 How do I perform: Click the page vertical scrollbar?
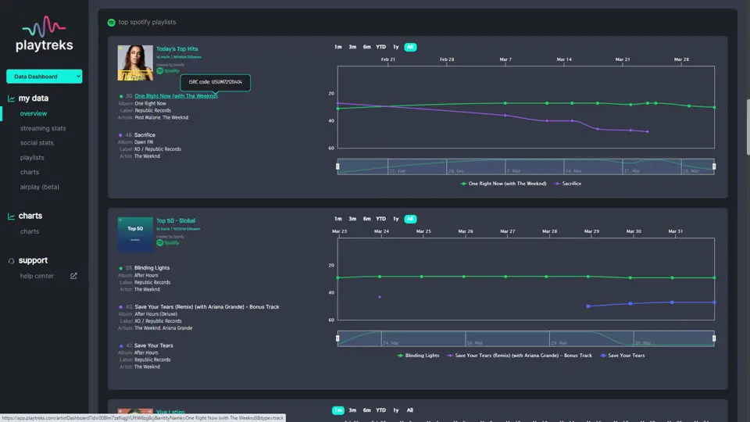tap(748, 127)
